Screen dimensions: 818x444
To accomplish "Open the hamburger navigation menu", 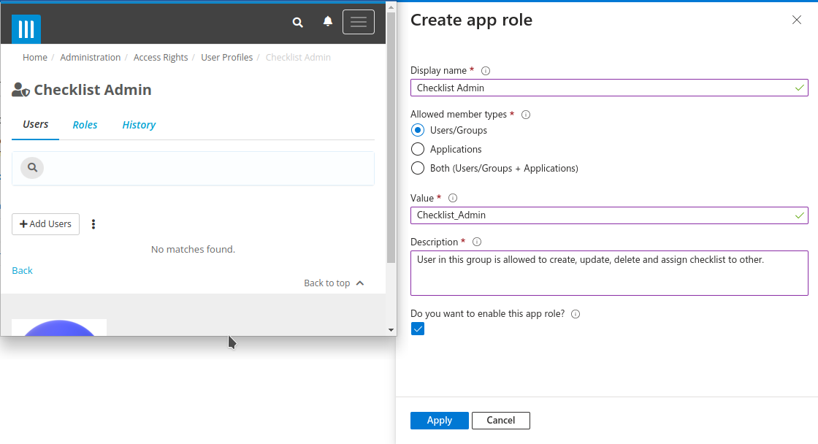I will (359, 22).
